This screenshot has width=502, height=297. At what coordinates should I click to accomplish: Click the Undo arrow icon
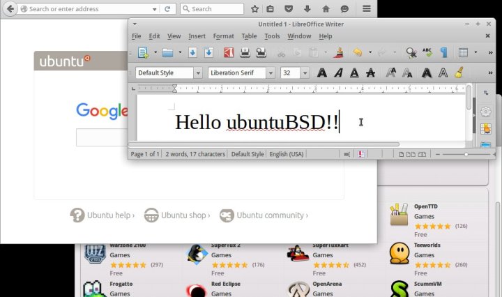click(x=357, y=52)
